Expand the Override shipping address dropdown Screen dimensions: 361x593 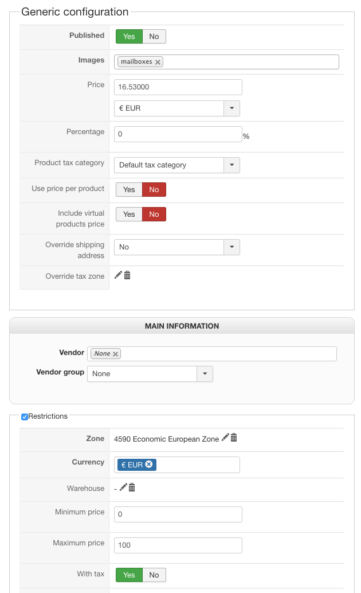(x=231, y=247)
